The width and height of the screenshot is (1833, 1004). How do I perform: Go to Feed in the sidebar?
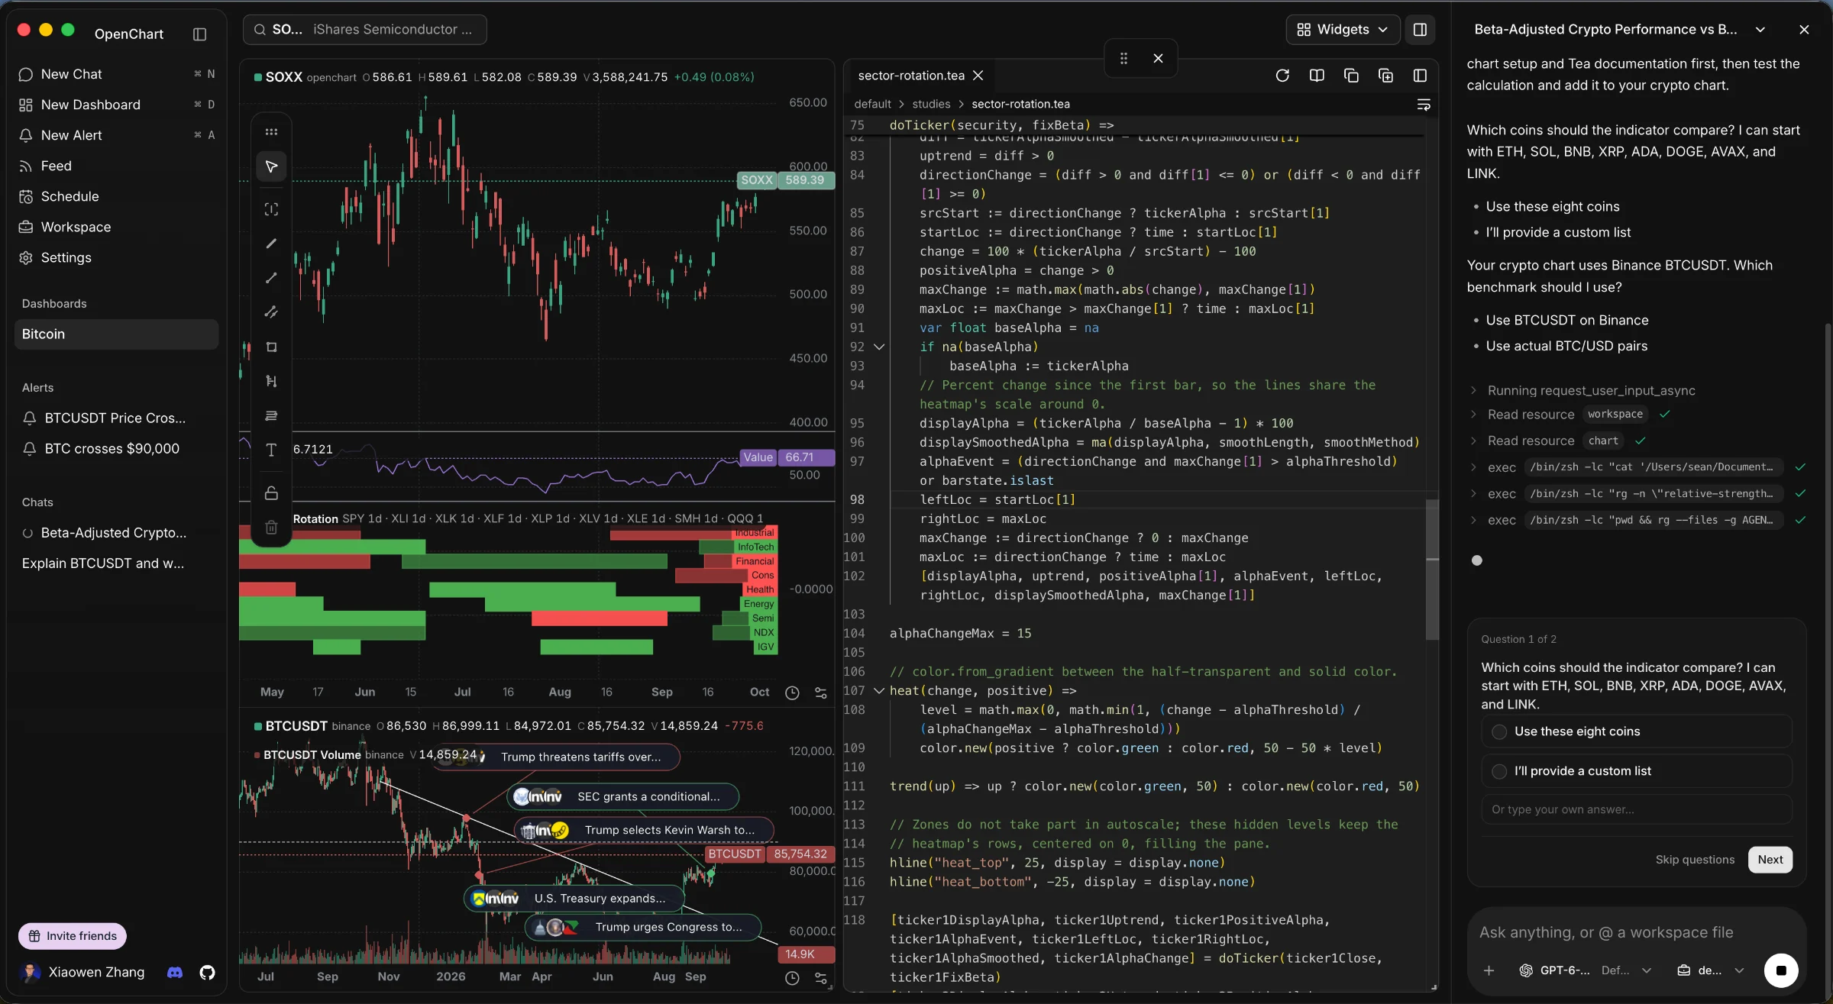(x=116, y=166)
